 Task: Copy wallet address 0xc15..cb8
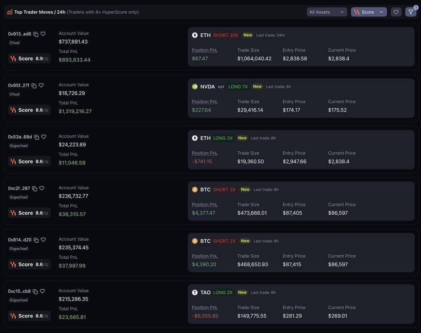(35, 291)
